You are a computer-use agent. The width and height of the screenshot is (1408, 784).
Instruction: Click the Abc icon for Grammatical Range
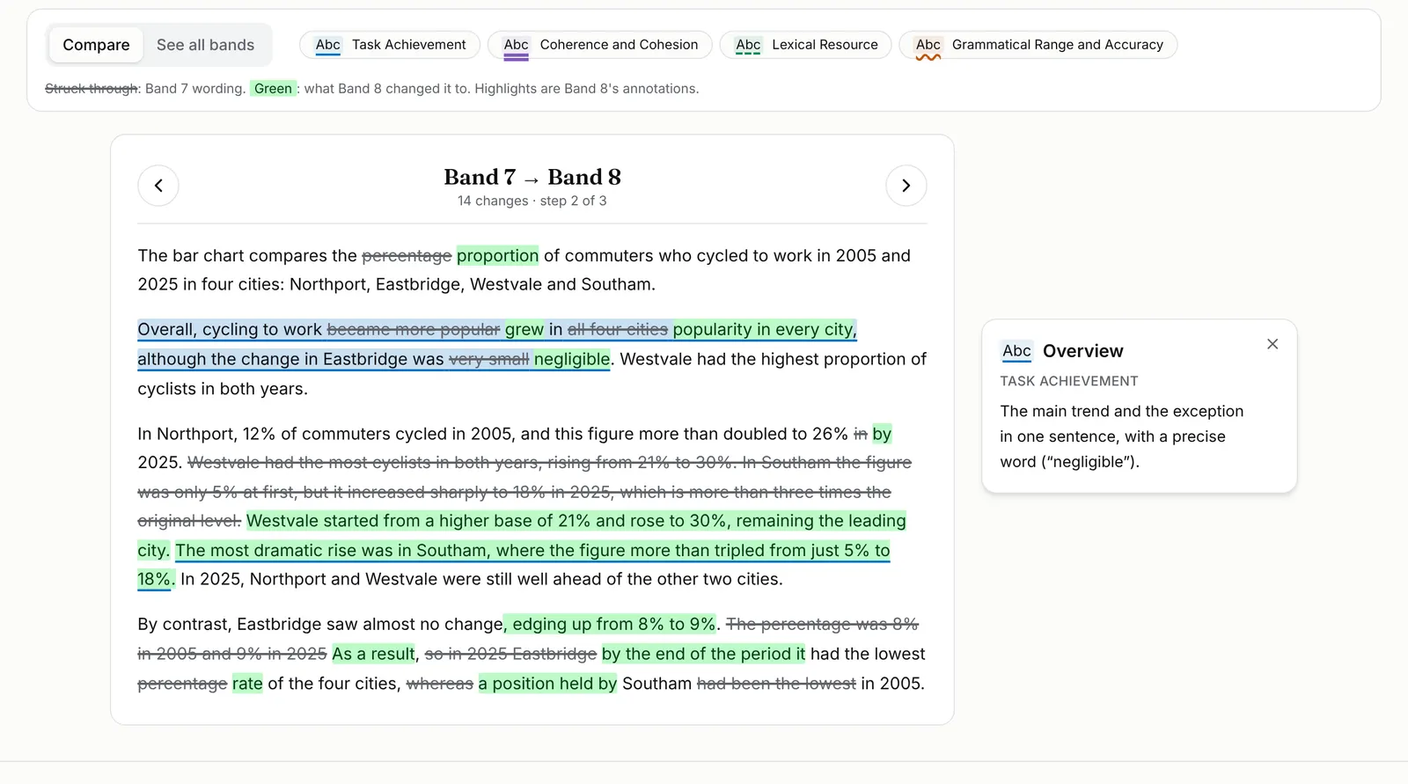[928, 46]
